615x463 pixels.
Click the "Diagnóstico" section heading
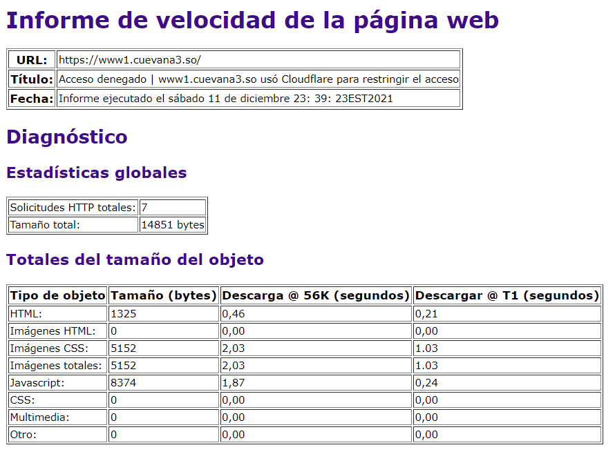(x=67, y=137)
